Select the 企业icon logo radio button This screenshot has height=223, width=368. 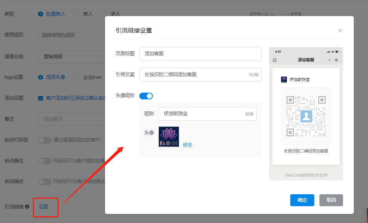[77, 77]
